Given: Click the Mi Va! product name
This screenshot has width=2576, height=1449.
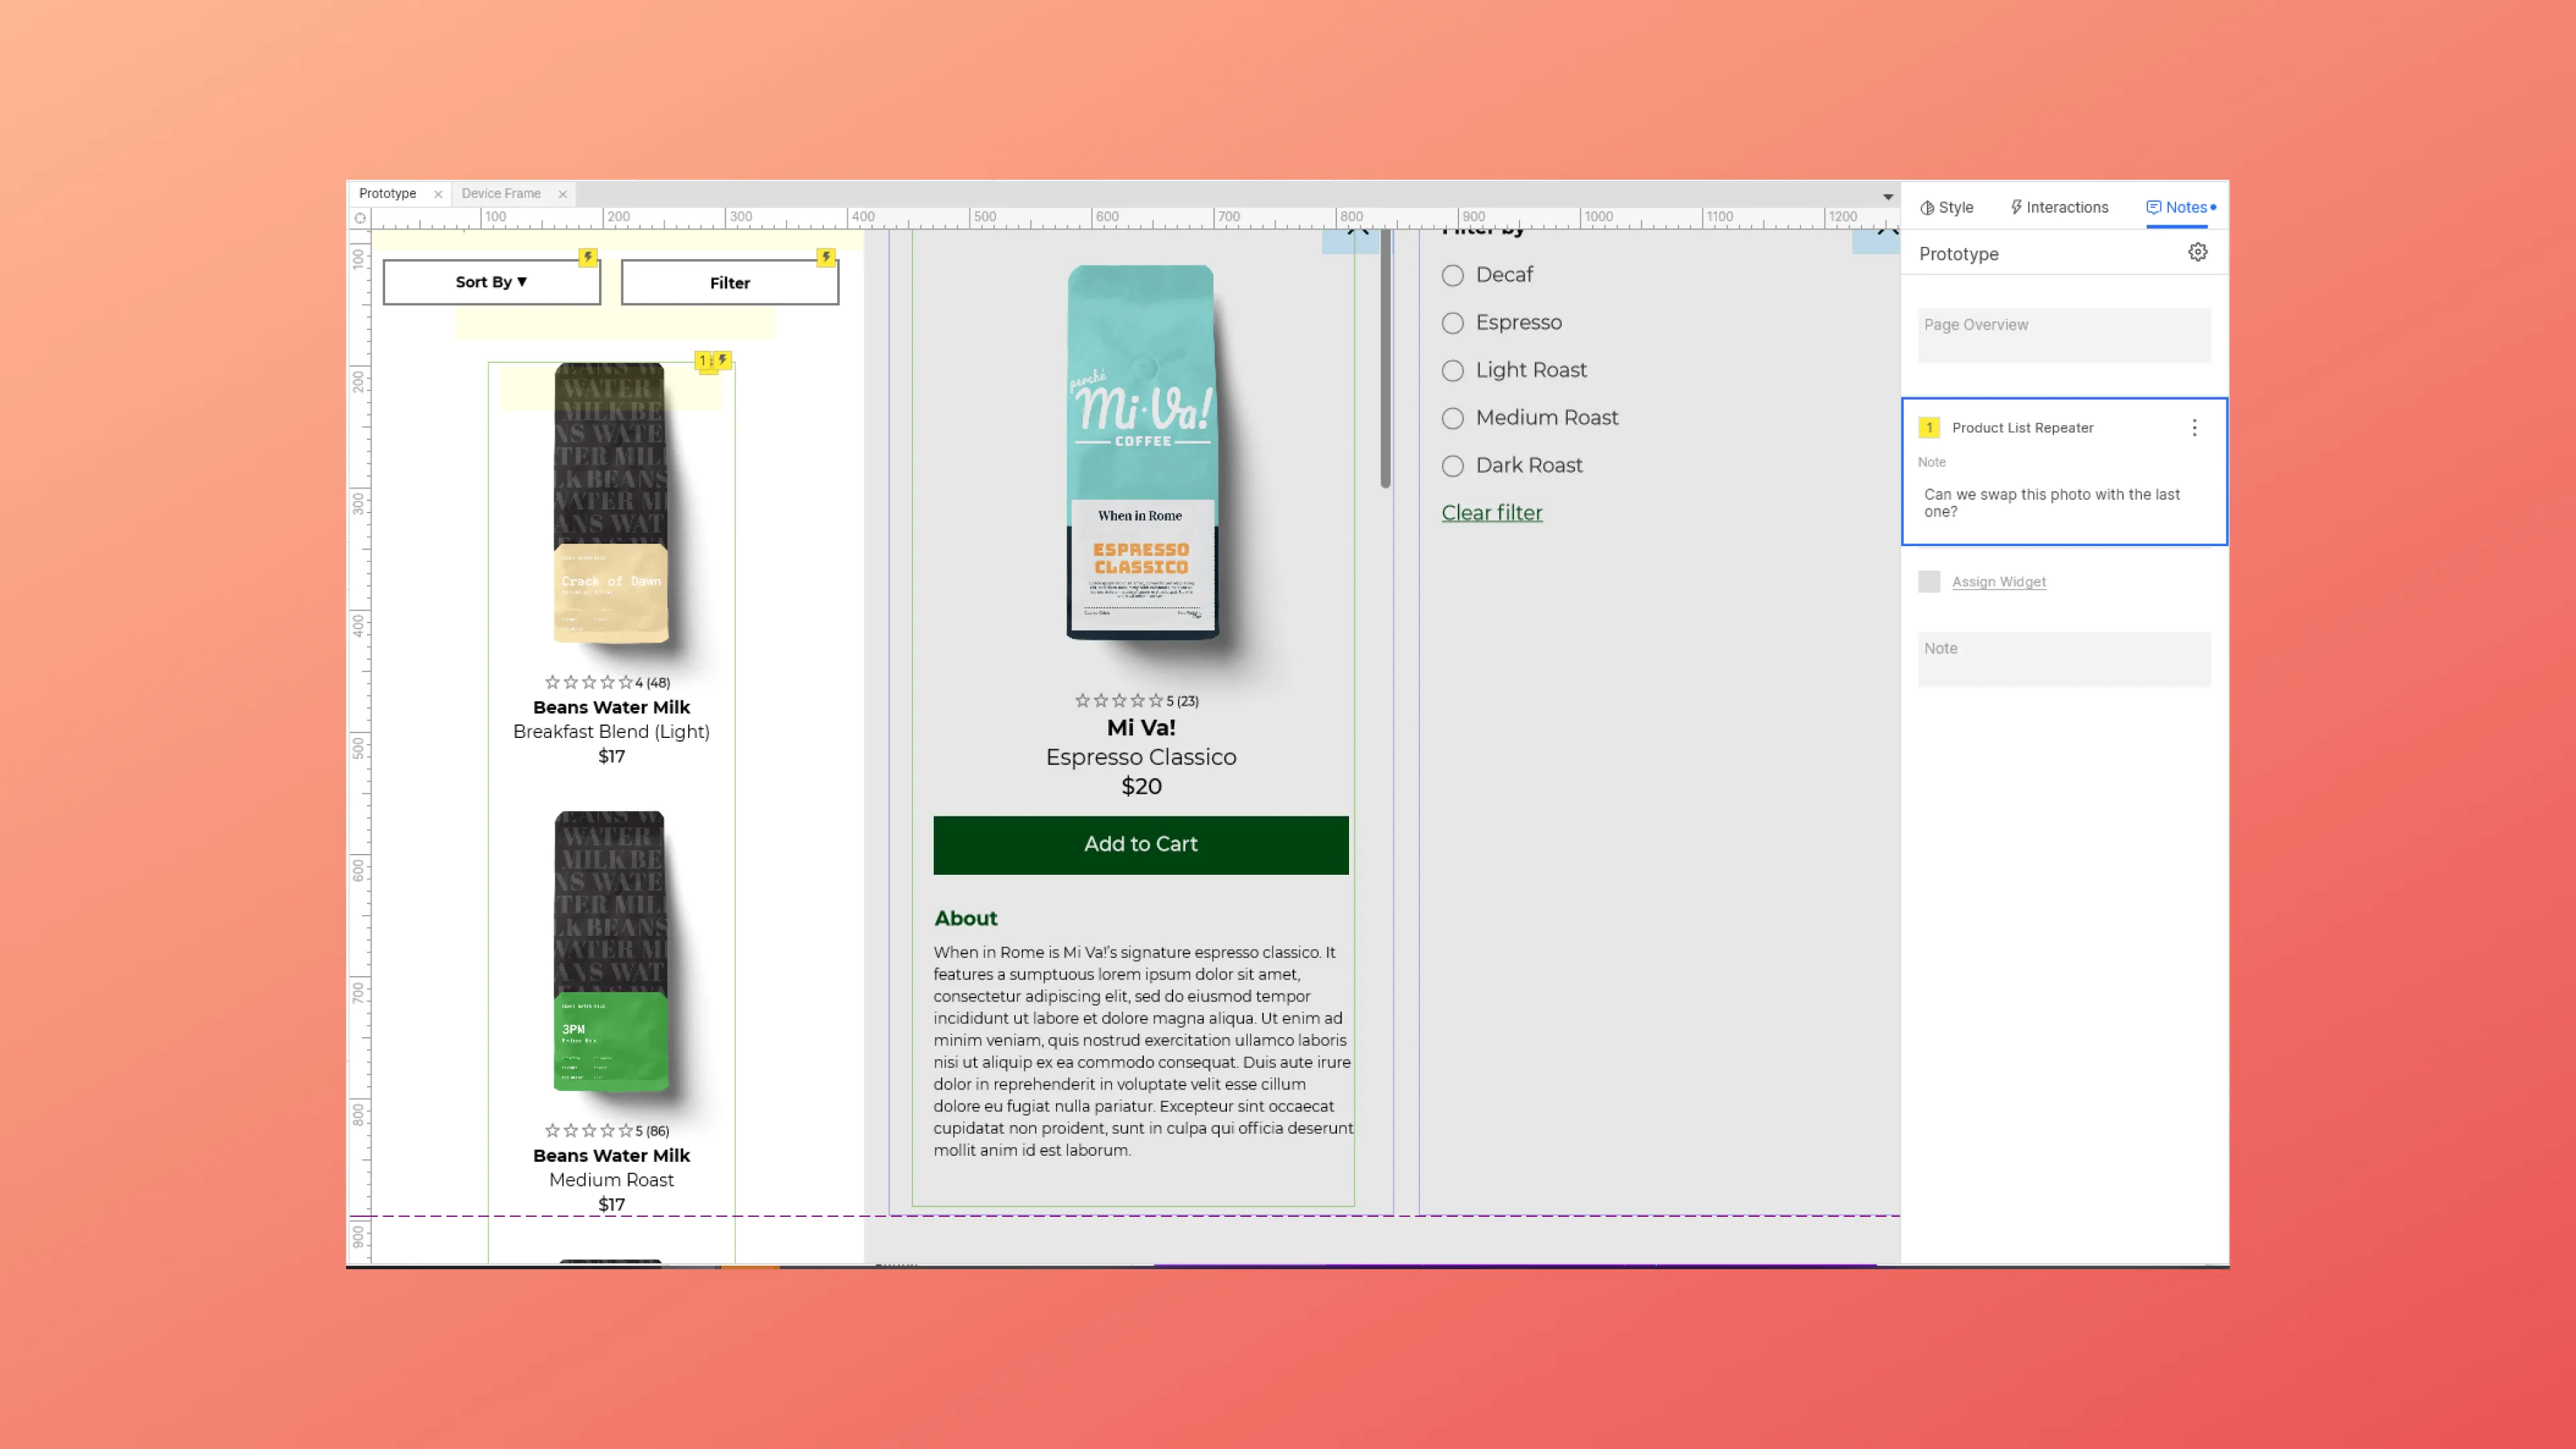Looking at the screenshot, I should [1140, 728].
